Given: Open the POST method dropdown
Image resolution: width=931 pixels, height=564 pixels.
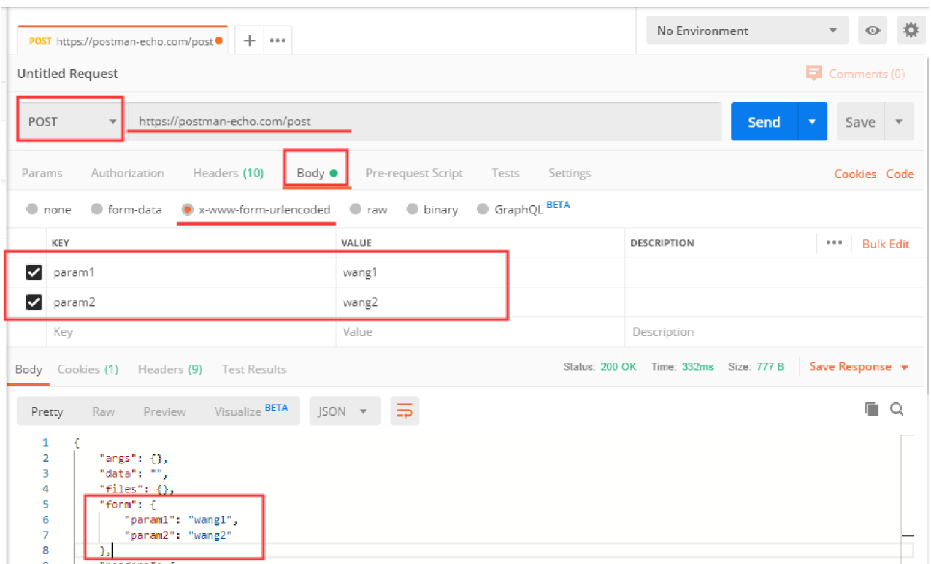Looking at the screenshot, I should click(71, 122).
